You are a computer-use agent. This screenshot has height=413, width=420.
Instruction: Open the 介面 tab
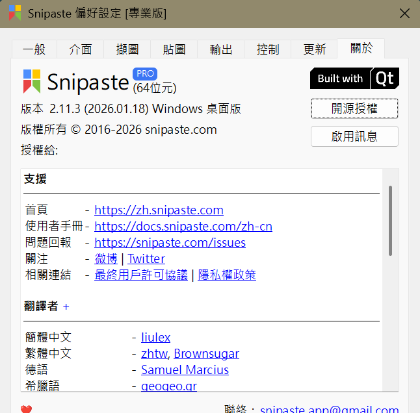[x=81, y=49]
